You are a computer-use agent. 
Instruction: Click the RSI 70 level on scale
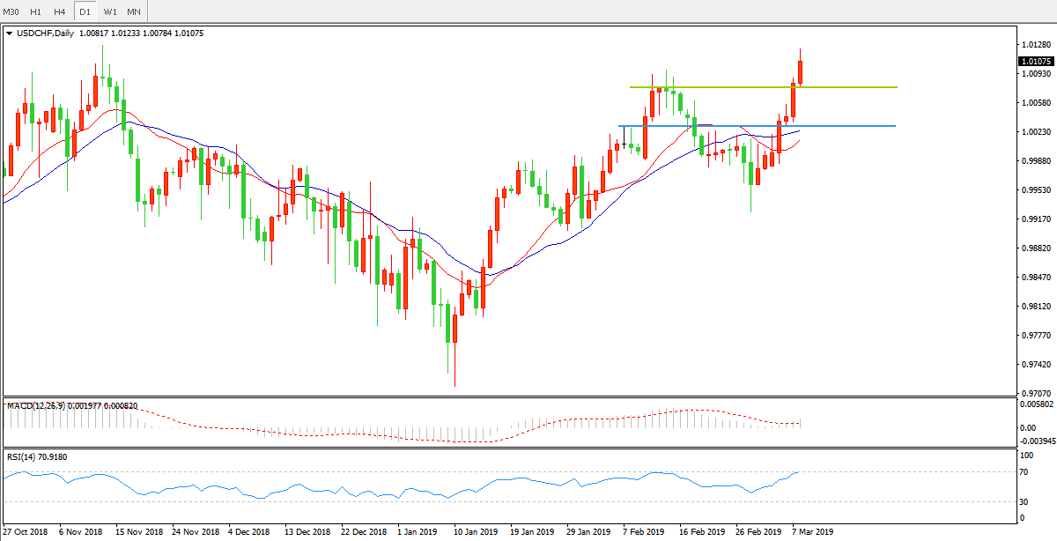pos(1025,472)
